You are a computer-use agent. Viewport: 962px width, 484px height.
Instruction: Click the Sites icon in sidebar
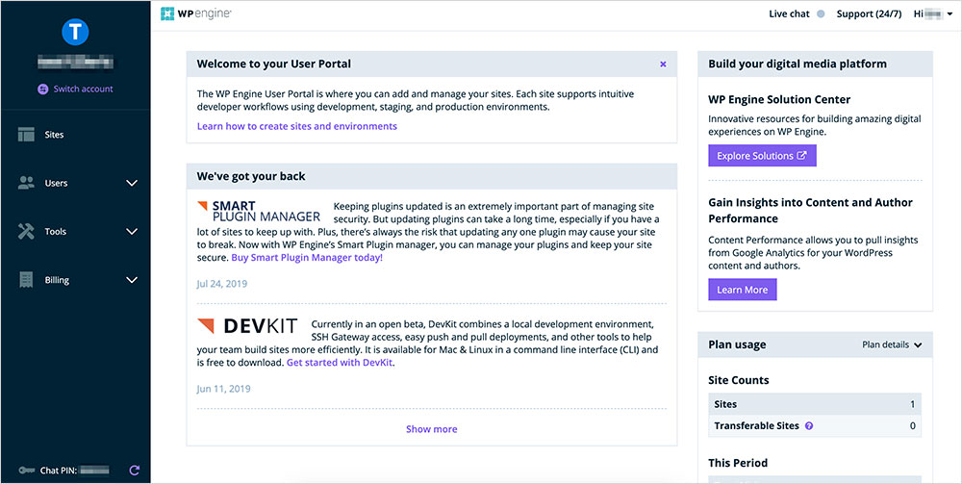[27, 135]
